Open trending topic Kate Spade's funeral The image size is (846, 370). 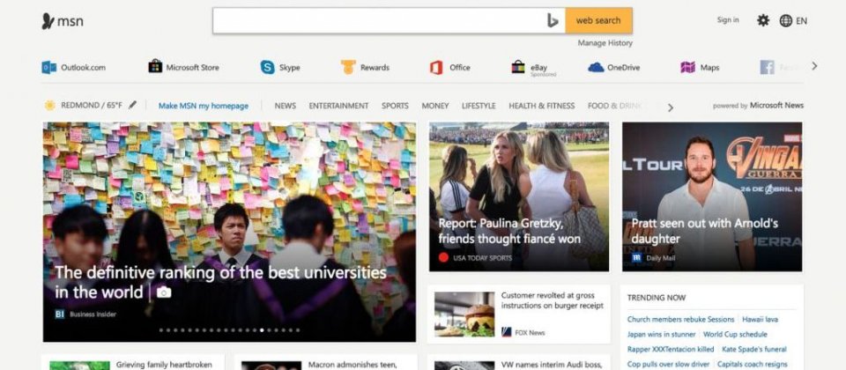753,349
